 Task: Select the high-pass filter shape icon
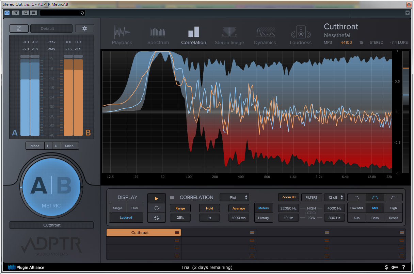pos(393,197)
